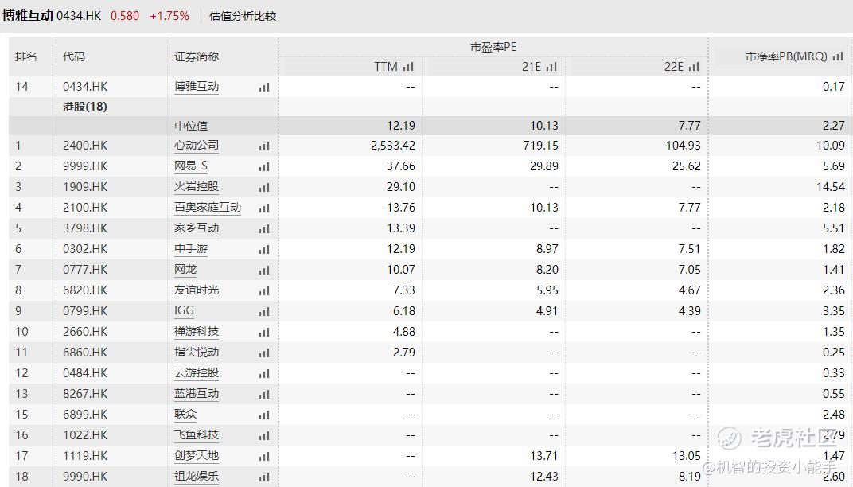The height and width of the screenshot is (487, 853).
Task: Click the 代码 column header
Action: click(x=74, y=56)
